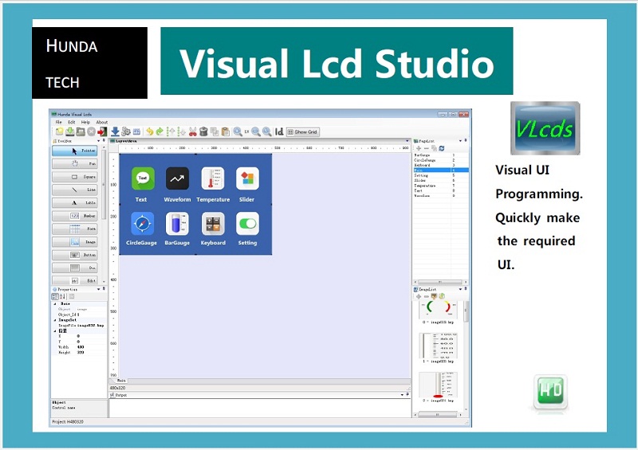Open the PageList panel dropdown arrow
638x450 pixels.
click(460, 141)
